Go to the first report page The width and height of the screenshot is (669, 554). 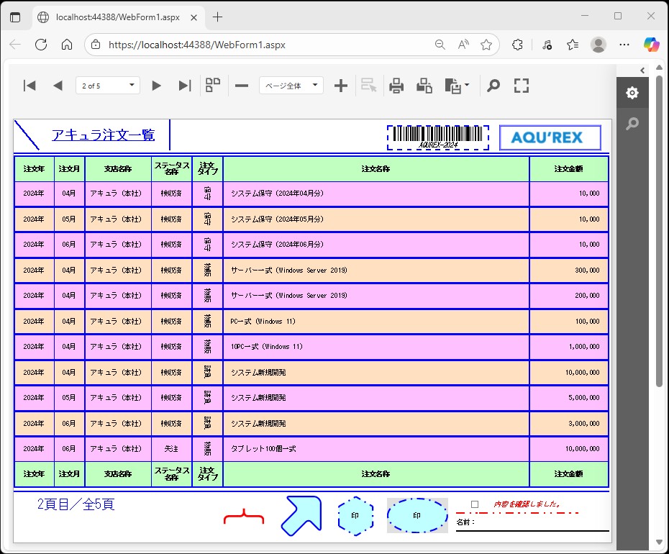click(29, 86)
